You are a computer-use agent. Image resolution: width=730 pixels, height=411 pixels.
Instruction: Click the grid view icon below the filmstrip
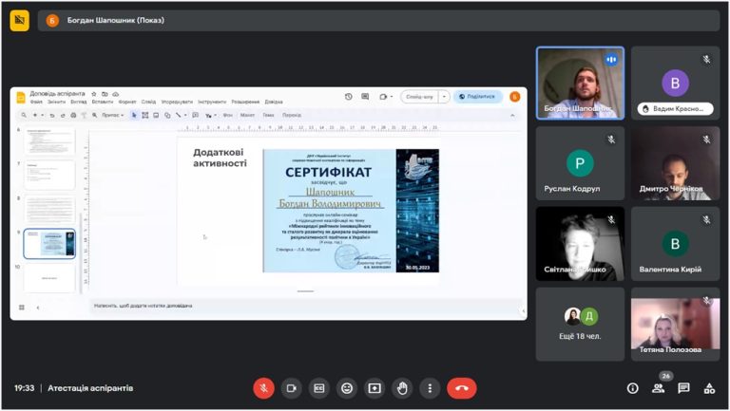[x=22, y=308]
